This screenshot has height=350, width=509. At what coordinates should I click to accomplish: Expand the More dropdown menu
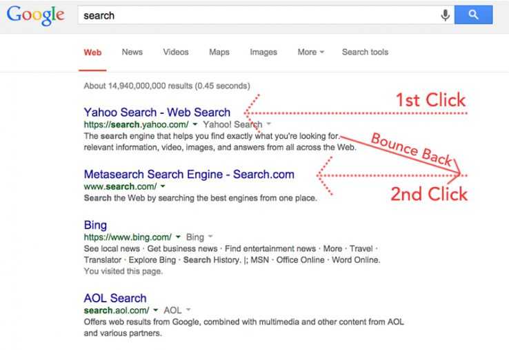click(311, 52)
